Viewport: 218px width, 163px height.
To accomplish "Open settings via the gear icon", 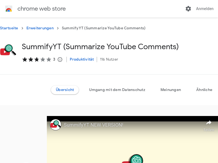I will pyautogui.click(x=188, y=9).
